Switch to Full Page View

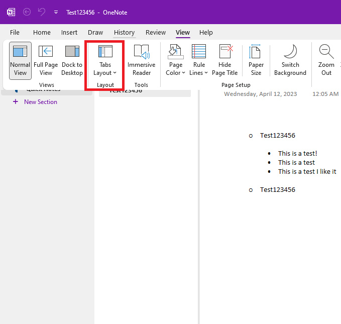click(x=46, y=61)
